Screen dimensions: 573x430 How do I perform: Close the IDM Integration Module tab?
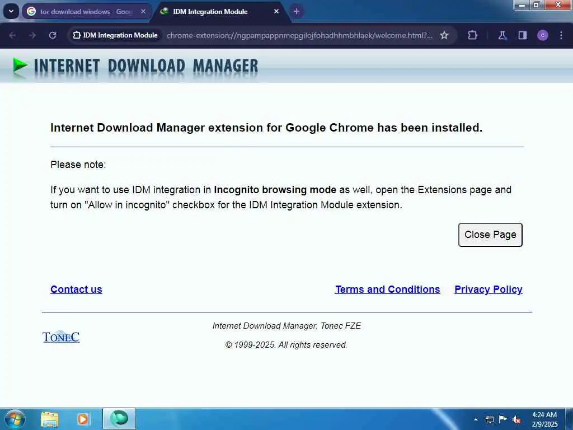(x=276, y=11)
